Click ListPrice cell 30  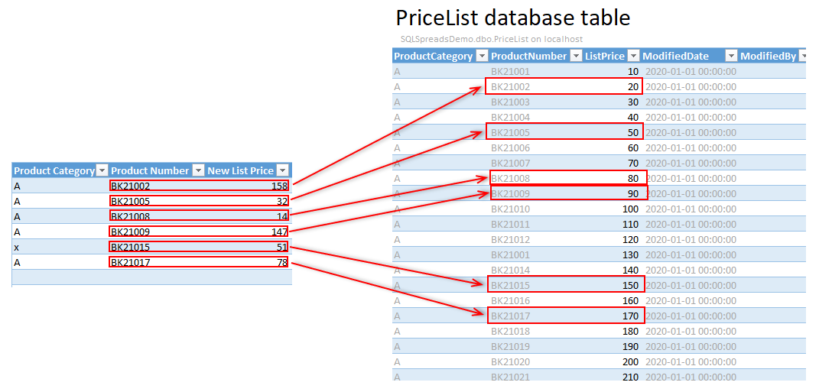coord(633,102)
